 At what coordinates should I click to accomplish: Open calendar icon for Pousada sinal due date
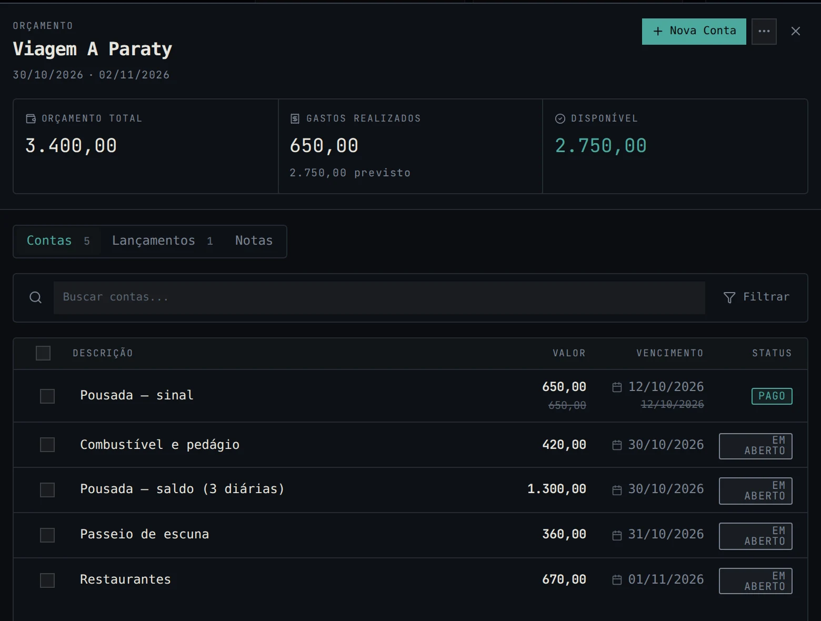(617, 387)
